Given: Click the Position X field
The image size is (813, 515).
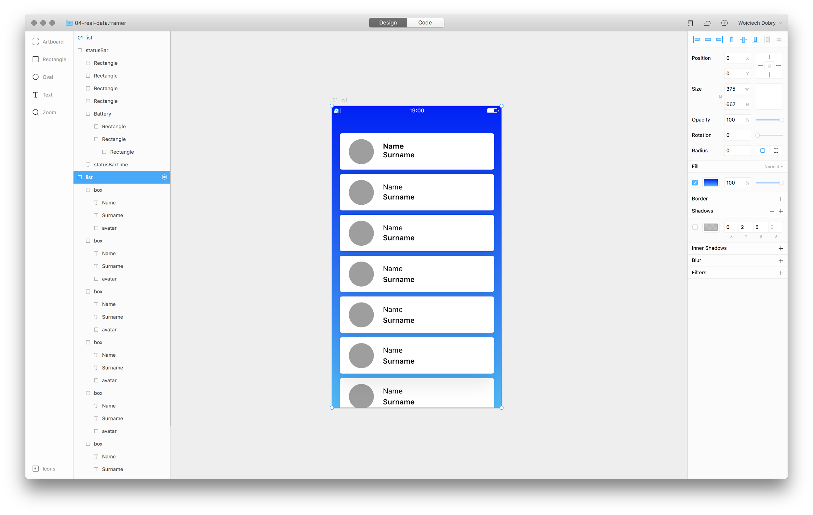Looking at the screenshot, I should click(737, 58).
